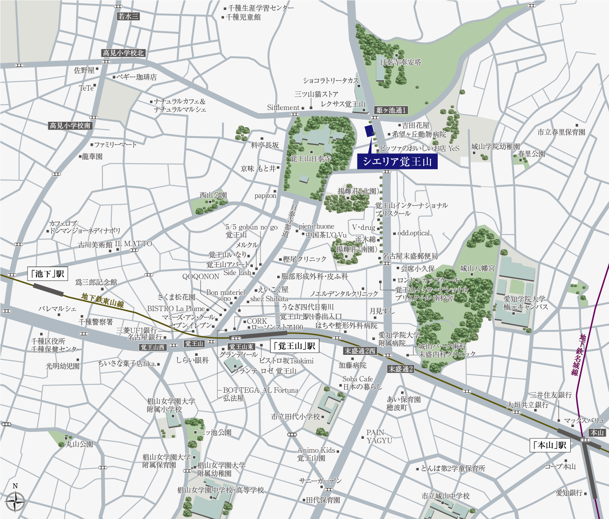Select the 千種区役所 label
609x519 pixels.
point(48,341)
